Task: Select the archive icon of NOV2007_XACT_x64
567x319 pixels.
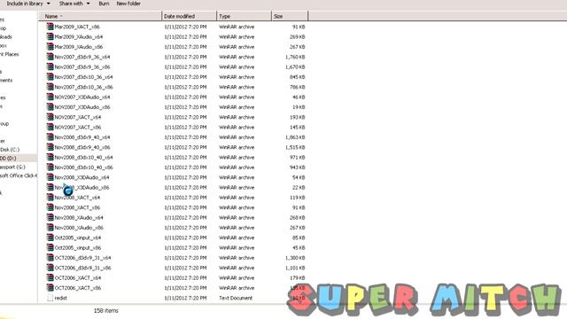Action: click(50, 117)
